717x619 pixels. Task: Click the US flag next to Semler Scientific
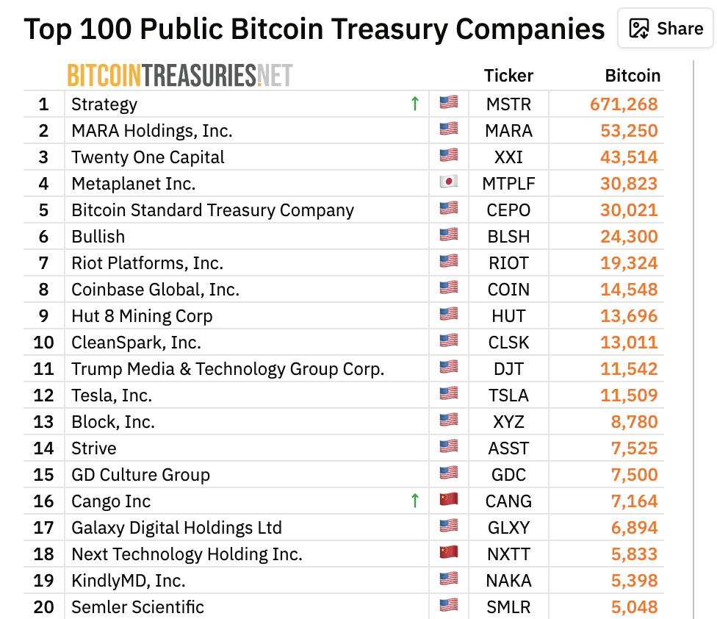[x=448, y=607]
